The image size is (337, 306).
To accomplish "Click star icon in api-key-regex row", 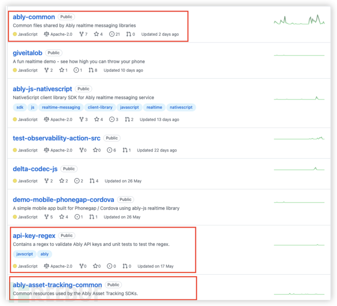I will tap(95, 266).
